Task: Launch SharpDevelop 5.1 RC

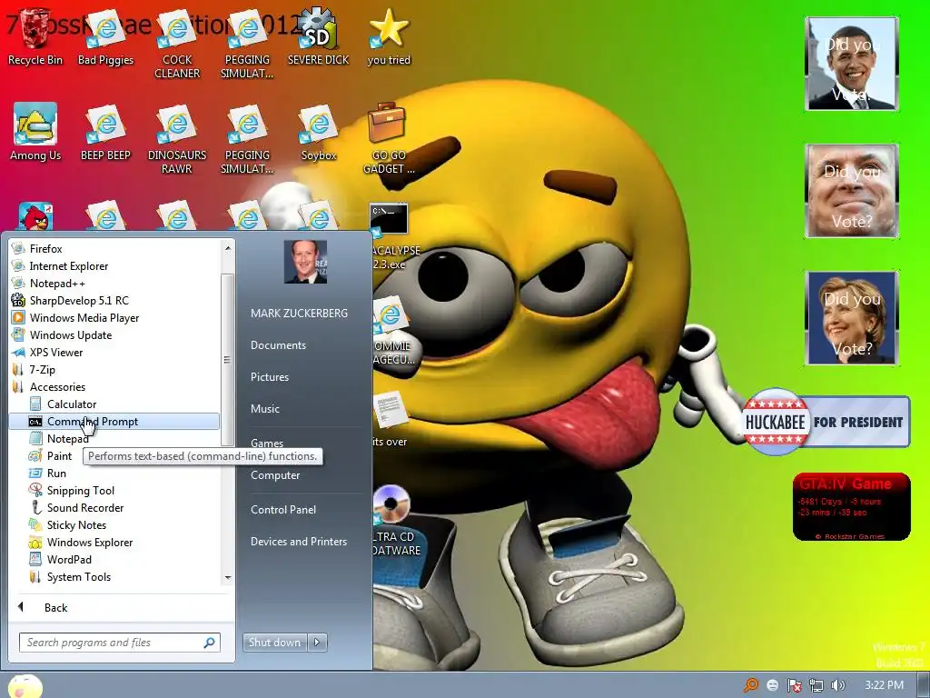Action: coord(79,300)
